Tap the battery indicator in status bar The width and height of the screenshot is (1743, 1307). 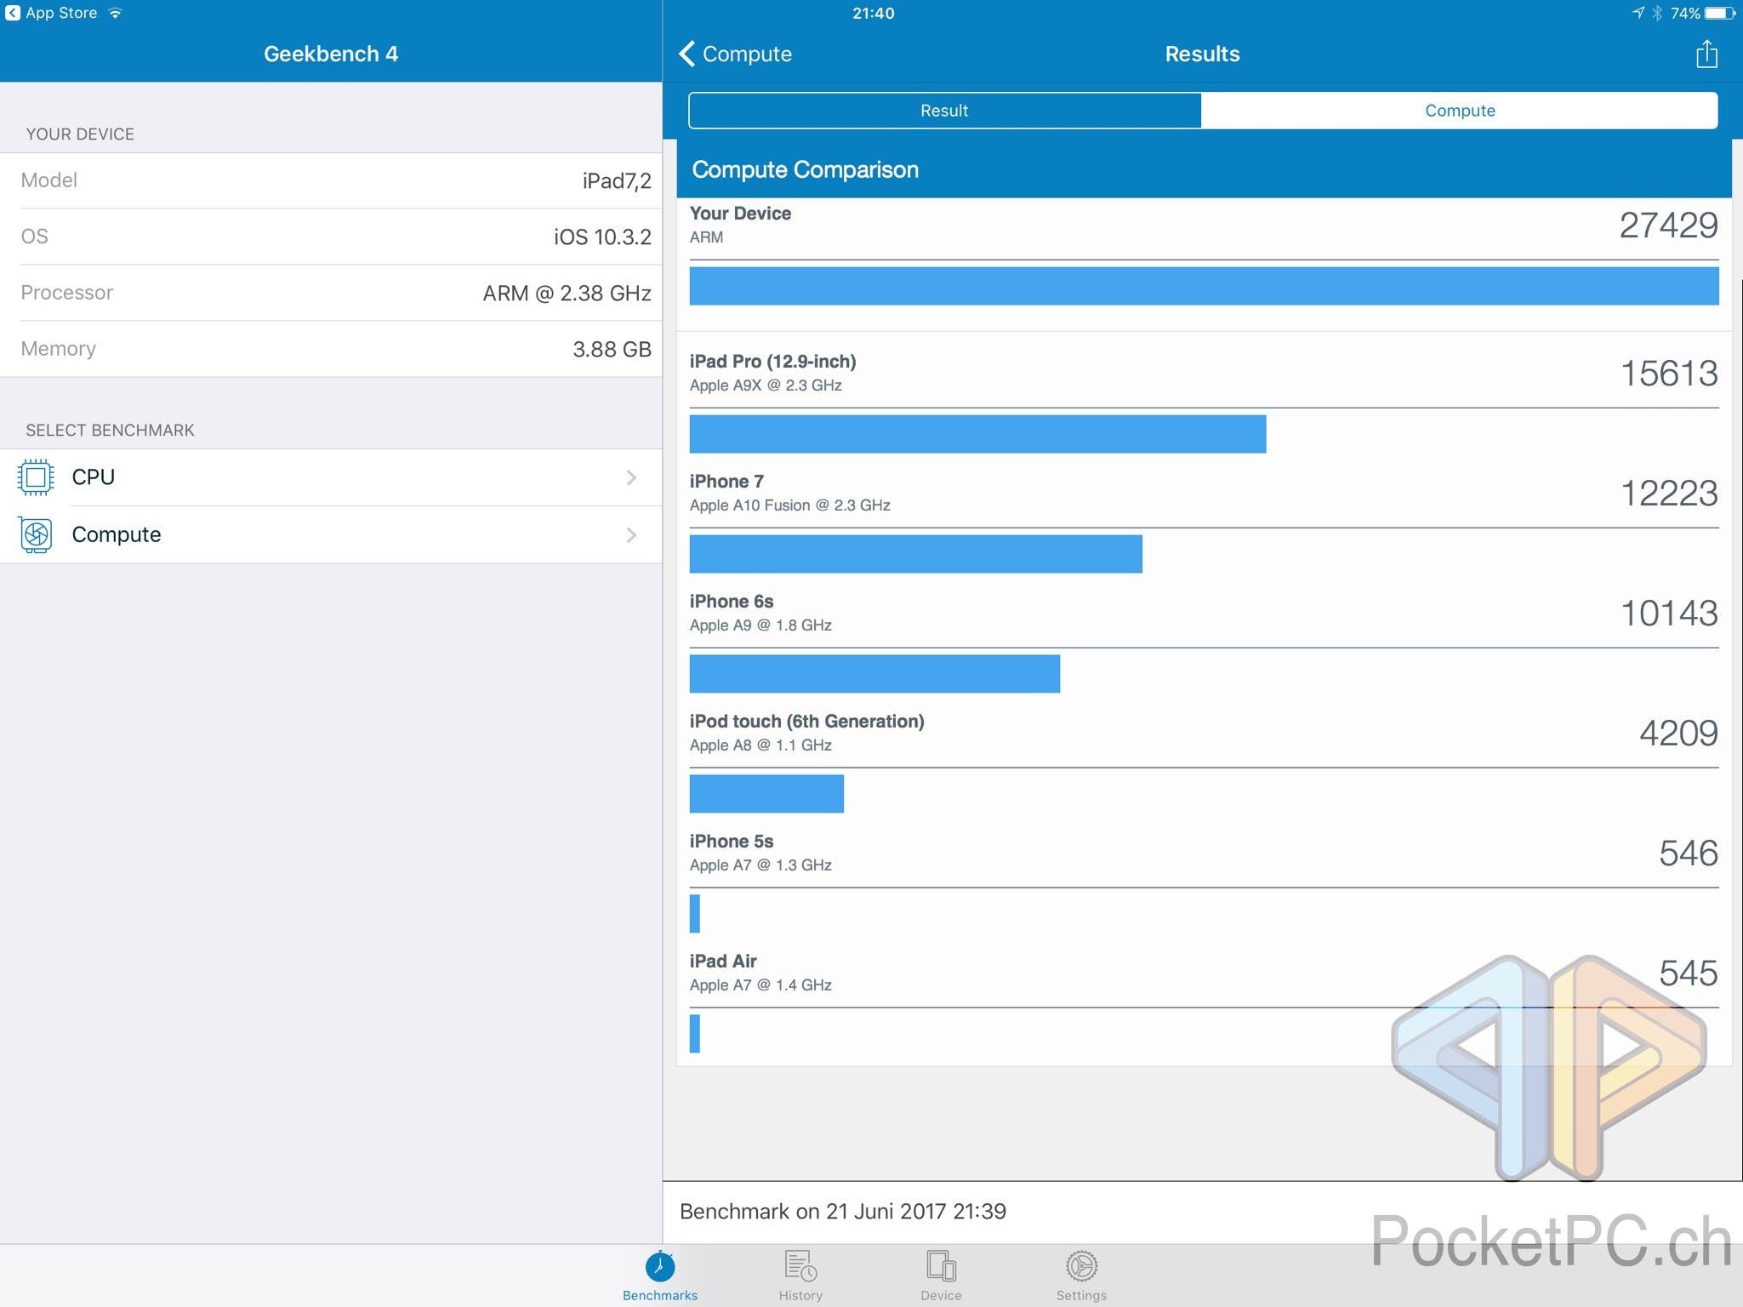1721,13
